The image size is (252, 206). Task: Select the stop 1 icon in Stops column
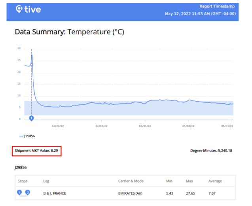pos(19,192)
